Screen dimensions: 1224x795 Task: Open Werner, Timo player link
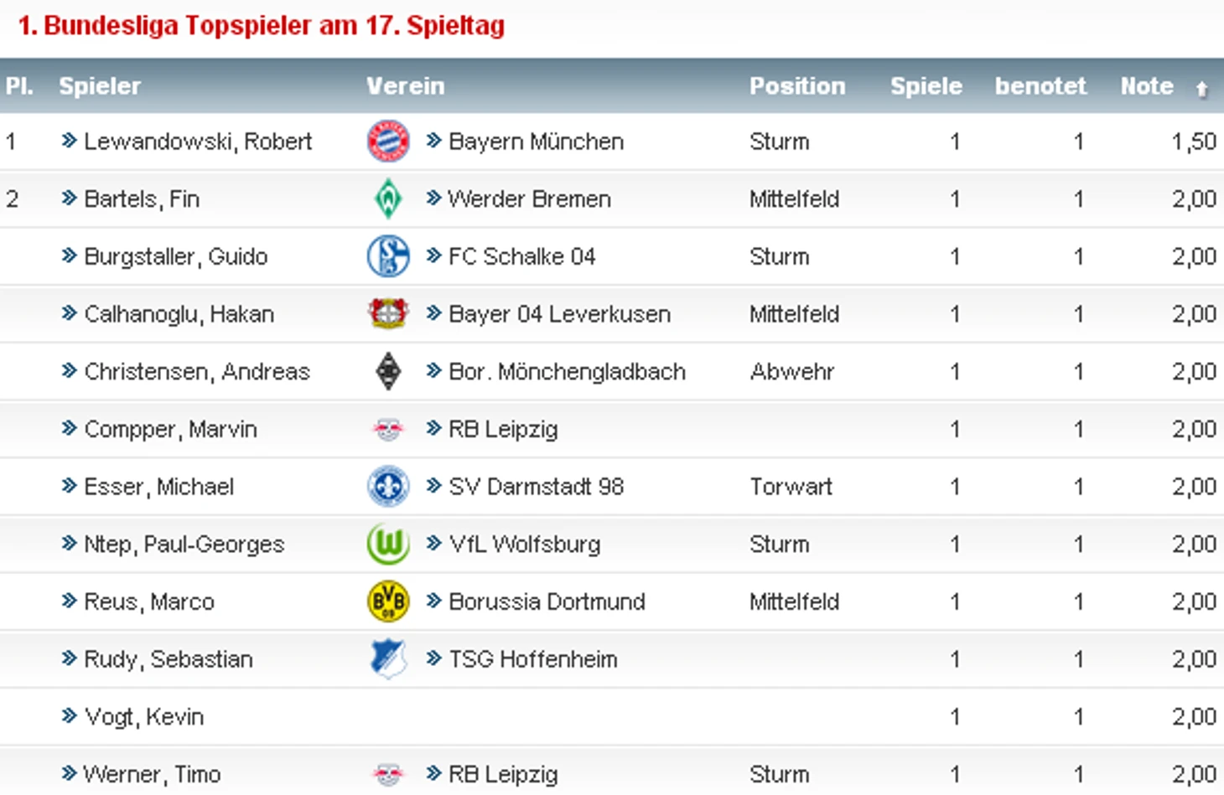152,775
